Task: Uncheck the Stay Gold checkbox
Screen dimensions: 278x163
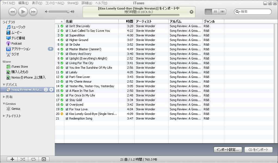Action: pyautogui.click(x=67, y=100)
